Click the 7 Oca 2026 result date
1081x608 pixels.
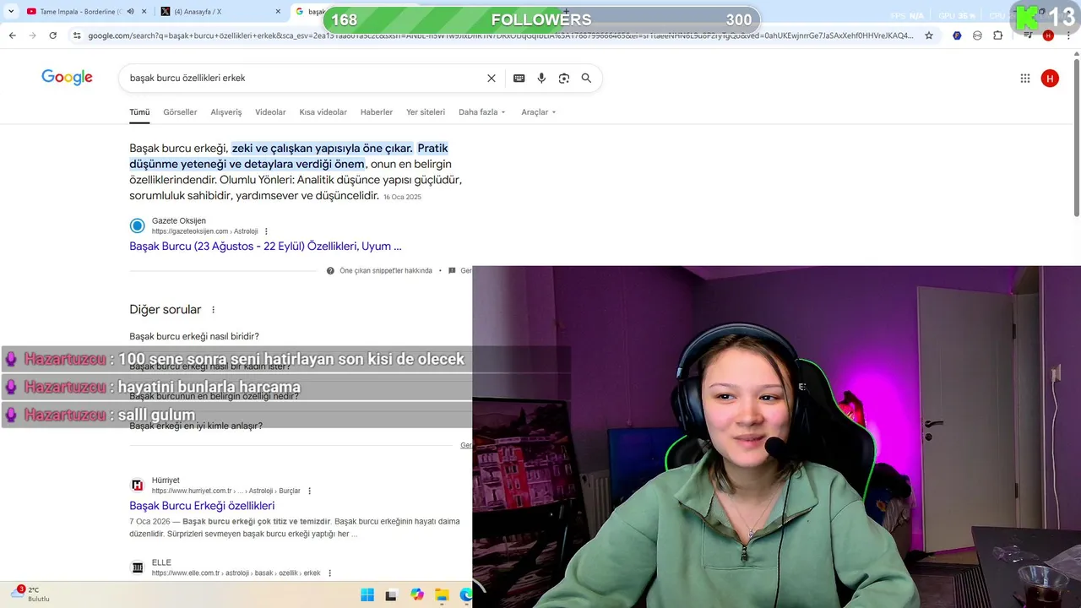click(x=149, y=522)
